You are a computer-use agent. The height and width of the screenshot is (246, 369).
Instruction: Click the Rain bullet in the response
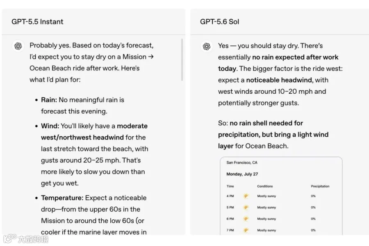[x=82, y=106]
